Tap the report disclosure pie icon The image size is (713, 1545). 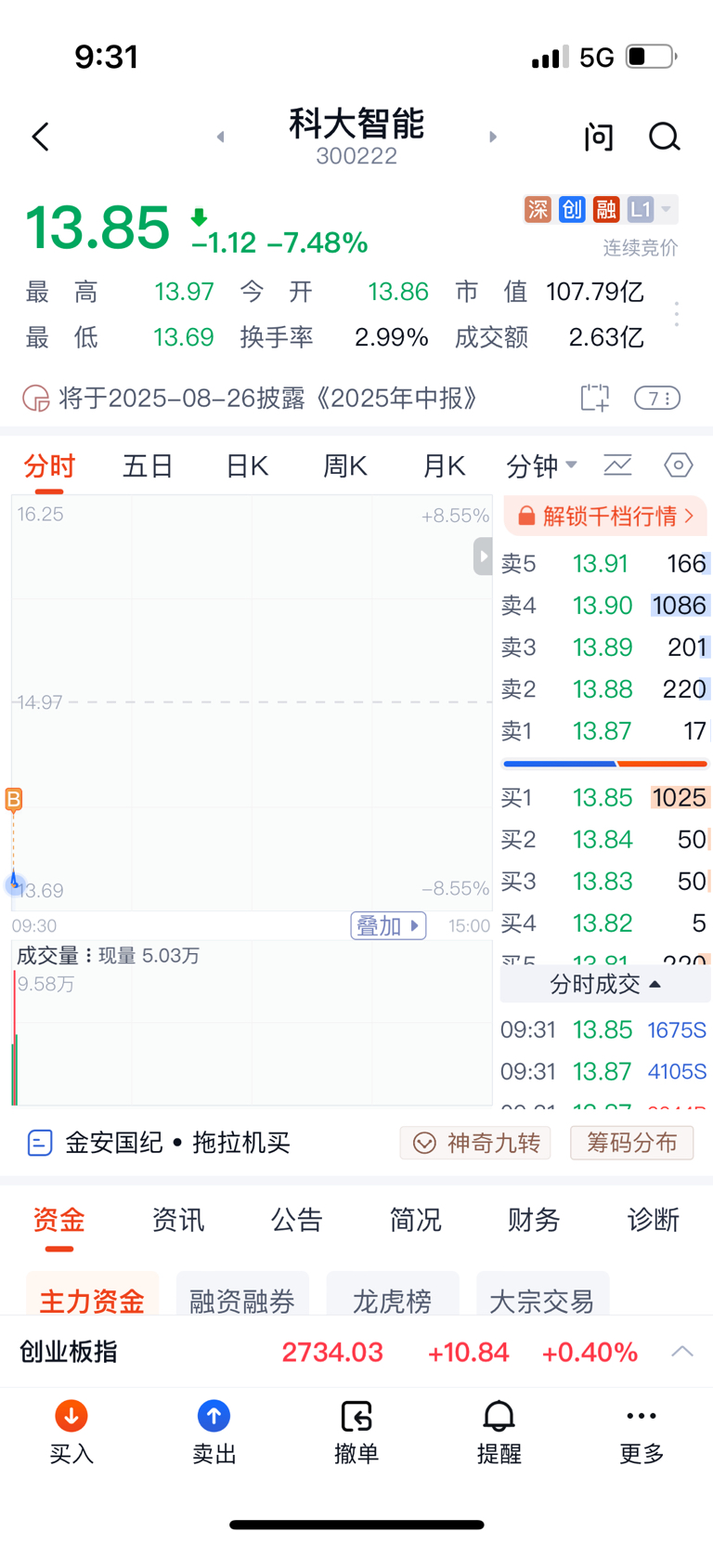click(x=35, y=399)
